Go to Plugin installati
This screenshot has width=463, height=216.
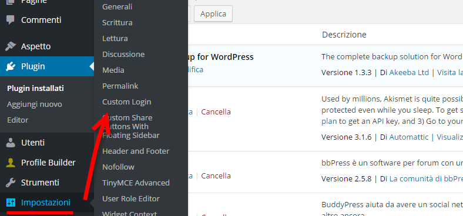pos(35,88)
